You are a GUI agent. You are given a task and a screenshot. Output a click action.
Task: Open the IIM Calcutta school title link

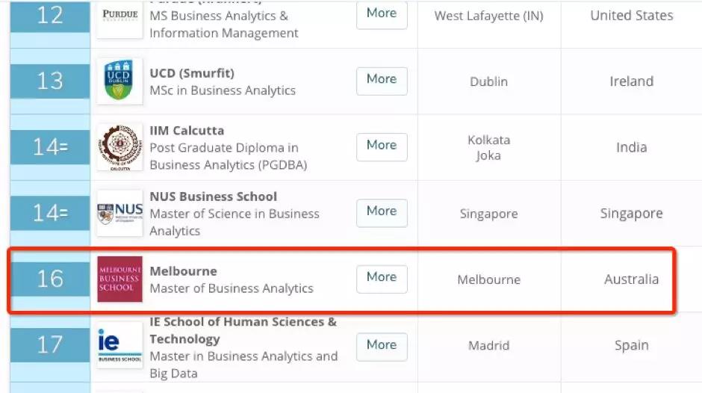[x=187, y=131]
